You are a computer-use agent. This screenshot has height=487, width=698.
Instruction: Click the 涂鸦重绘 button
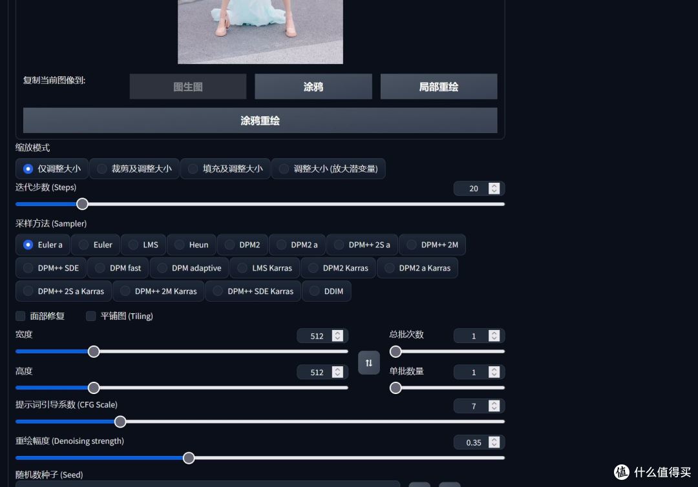260,120
